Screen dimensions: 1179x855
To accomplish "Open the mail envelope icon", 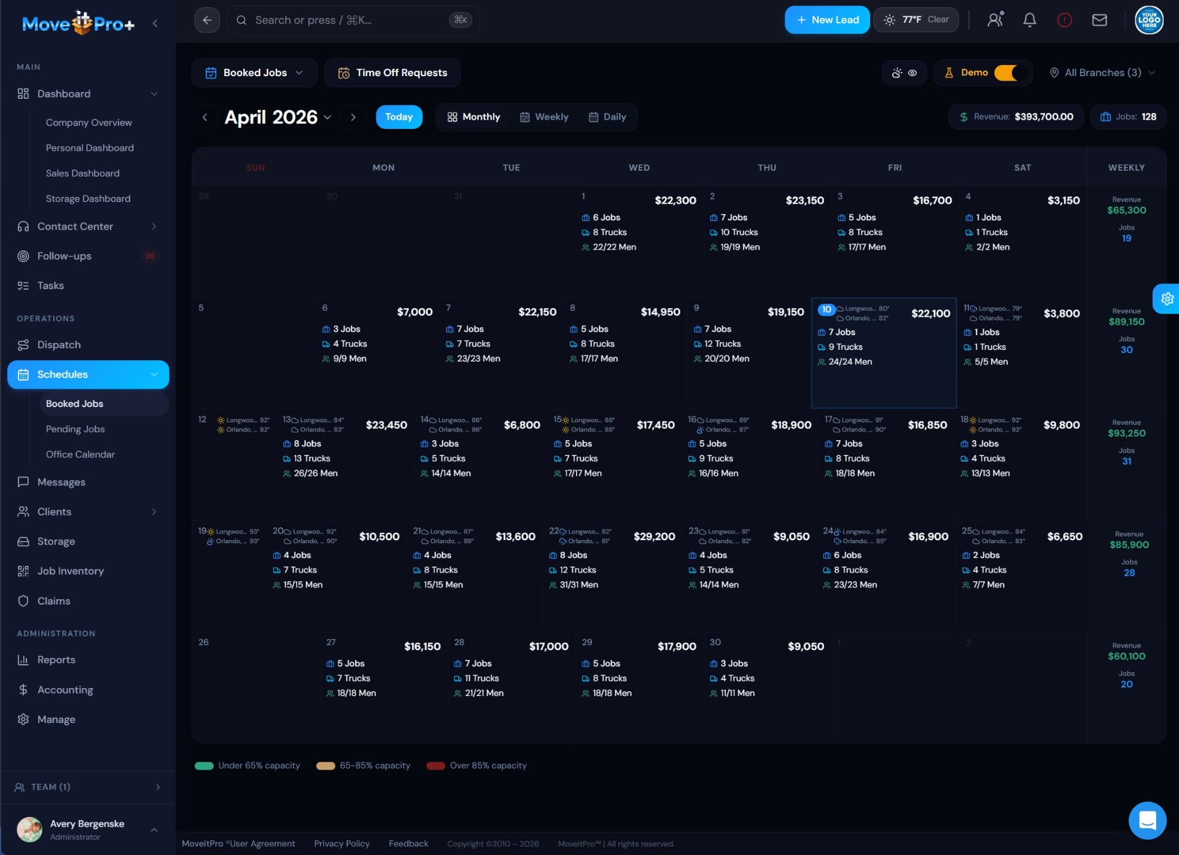I will (1099, 20).
